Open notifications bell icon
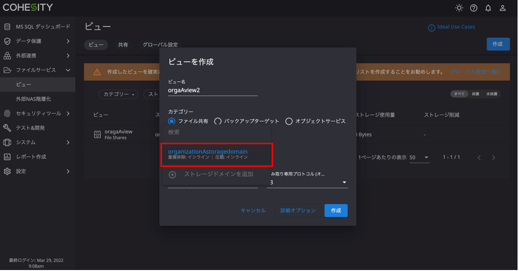519x271 pixels. [489, 8]
